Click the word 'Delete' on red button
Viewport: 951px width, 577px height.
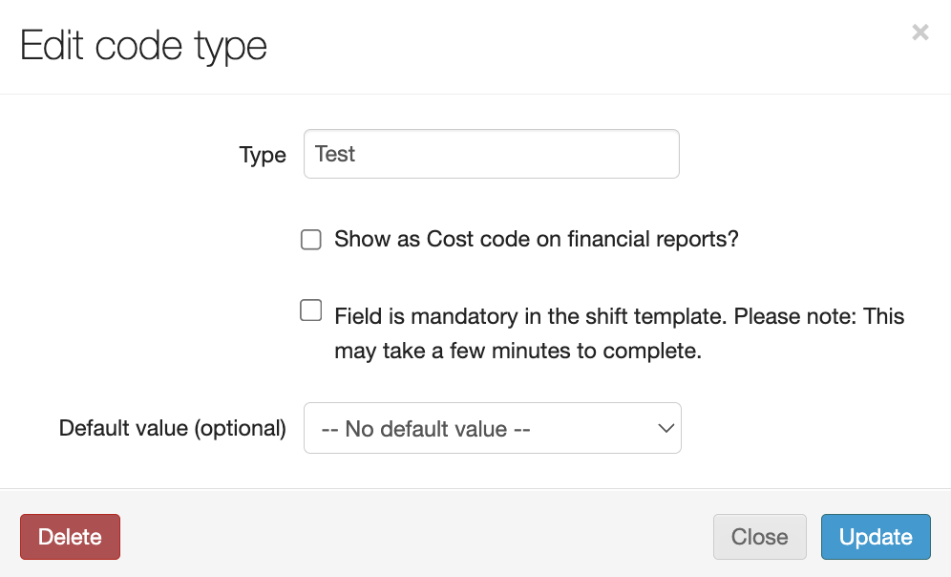pos(70,537)
